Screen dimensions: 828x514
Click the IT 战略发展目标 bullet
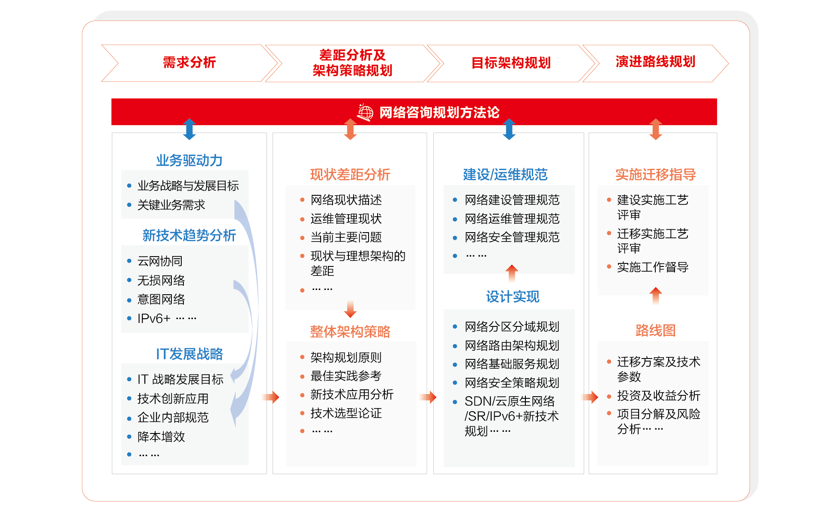pos(180,380)
